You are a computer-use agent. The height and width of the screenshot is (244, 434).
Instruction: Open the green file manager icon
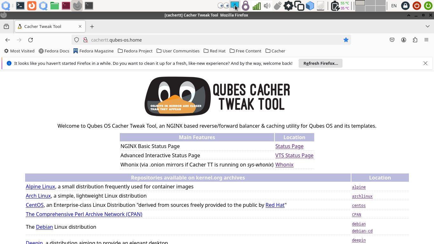pos(55,5)
